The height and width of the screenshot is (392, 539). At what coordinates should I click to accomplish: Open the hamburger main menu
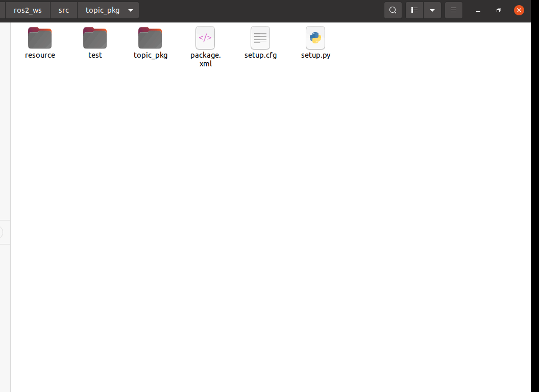click(x=454, y=10)
